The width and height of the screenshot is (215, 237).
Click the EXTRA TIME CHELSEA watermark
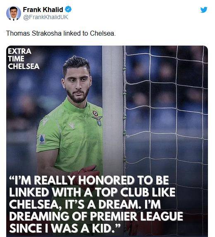[x=24, y=59]
